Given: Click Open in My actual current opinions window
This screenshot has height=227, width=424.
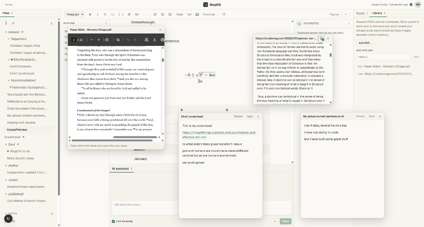Looking at the screenshot, I should click(x=372, y=116).
